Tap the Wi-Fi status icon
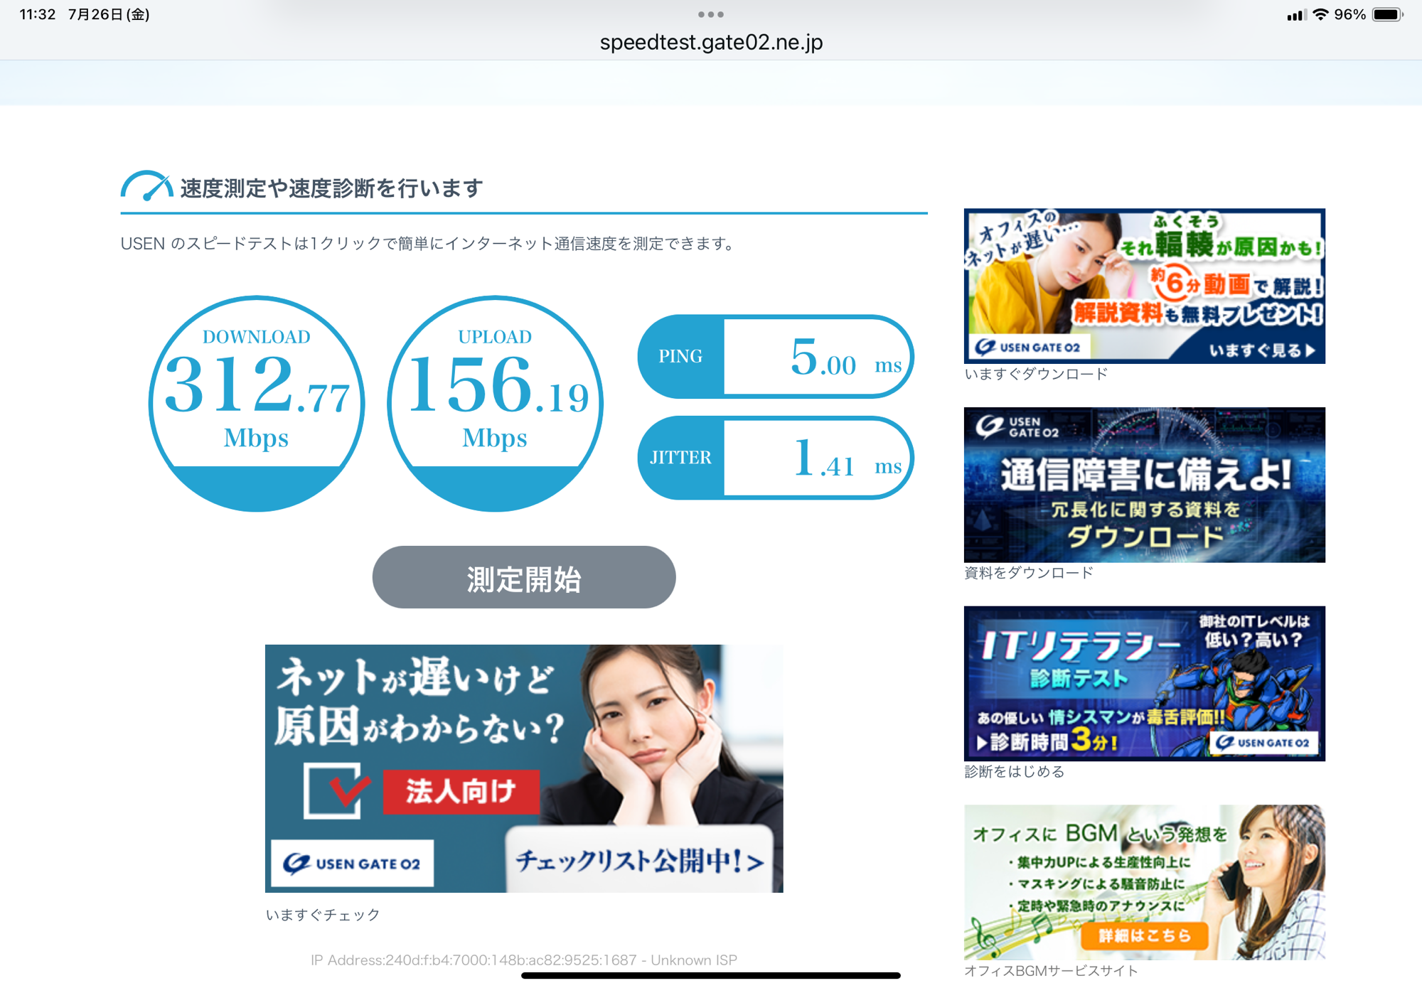This screenshot has height=988, width=1422. (1320, 14)
